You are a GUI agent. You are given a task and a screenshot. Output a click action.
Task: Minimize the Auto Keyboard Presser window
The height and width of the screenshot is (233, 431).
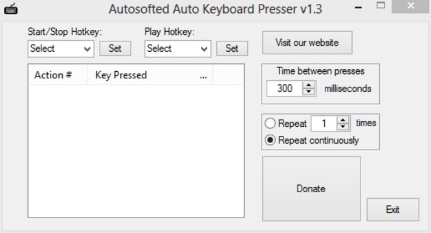click(x=358, y=7)
